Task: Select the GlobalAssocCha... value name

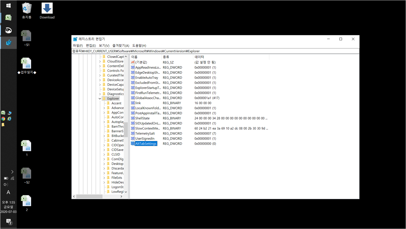Action: pyautogui.click(x=148, y=98)
